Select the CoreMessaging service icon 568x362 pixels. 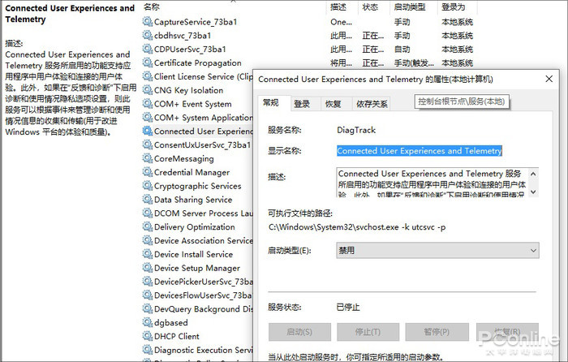[148, 158]
